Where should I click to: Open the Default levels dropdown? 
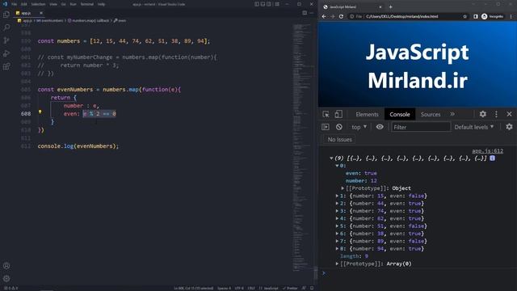pos(474,127)
